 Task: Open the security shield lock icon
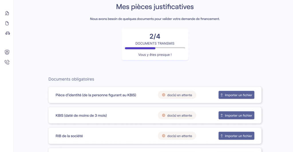click(7, 52)
